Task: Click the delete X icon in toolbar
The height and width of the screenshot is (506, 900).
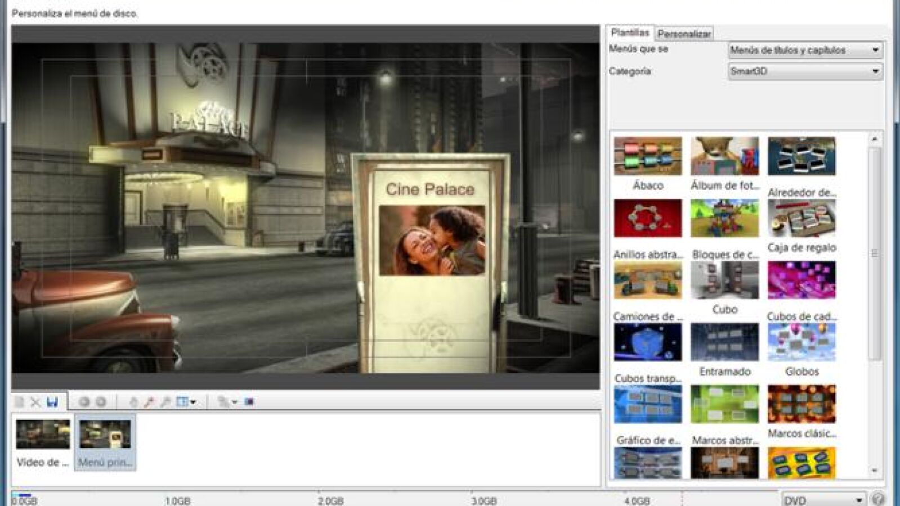Action: pyautogui.click(x=35, y=402)
